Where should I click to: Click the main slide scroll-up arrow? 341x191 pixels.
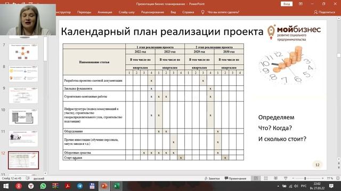coord(339,19)
